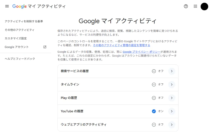Open the hamburger main menu
Screen dimensions: 211x133
[7, 6]
